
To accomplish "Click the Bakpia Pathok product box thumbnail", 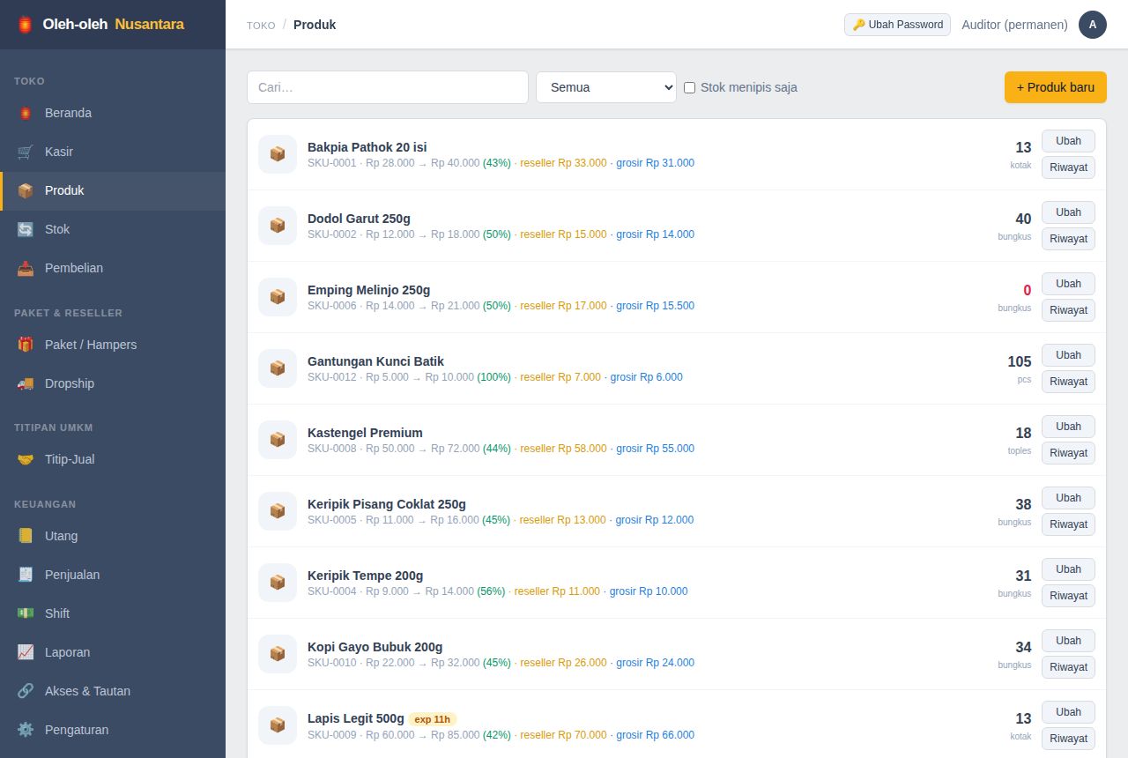I will pos(278,154).
